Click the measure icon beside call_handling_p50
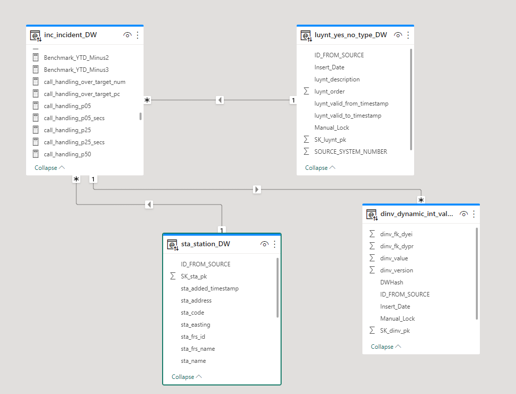516x394 pixels. point(36,154)
